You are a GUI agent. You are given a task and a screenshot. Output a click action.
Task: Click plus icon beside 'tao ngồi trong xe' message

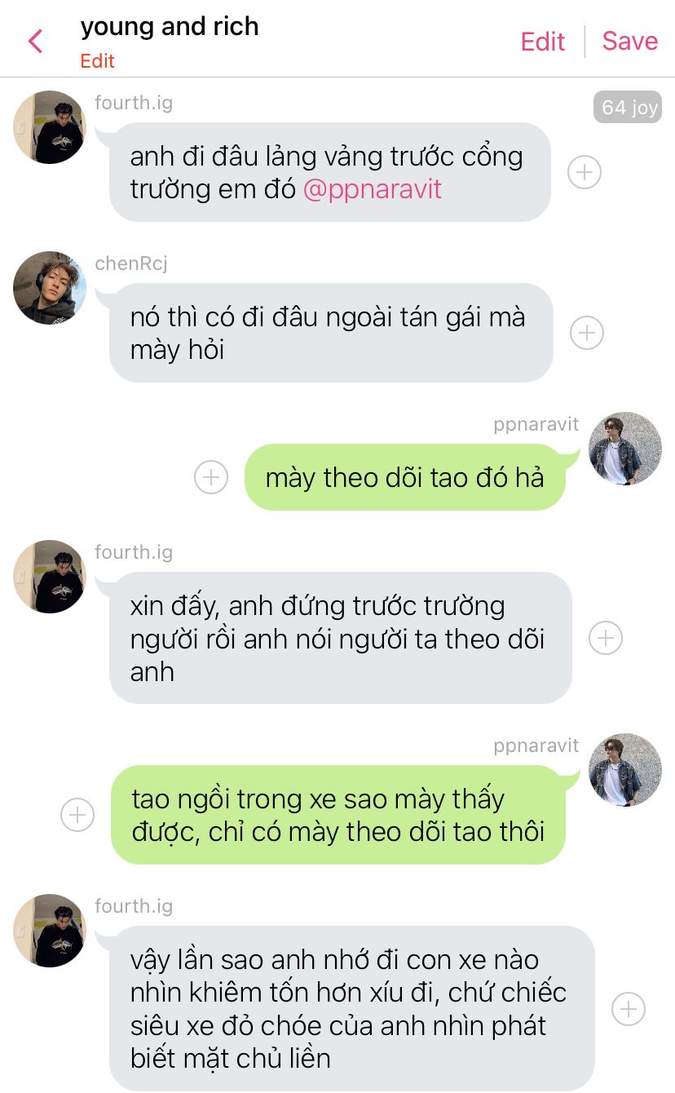click(x=77, y=815)
